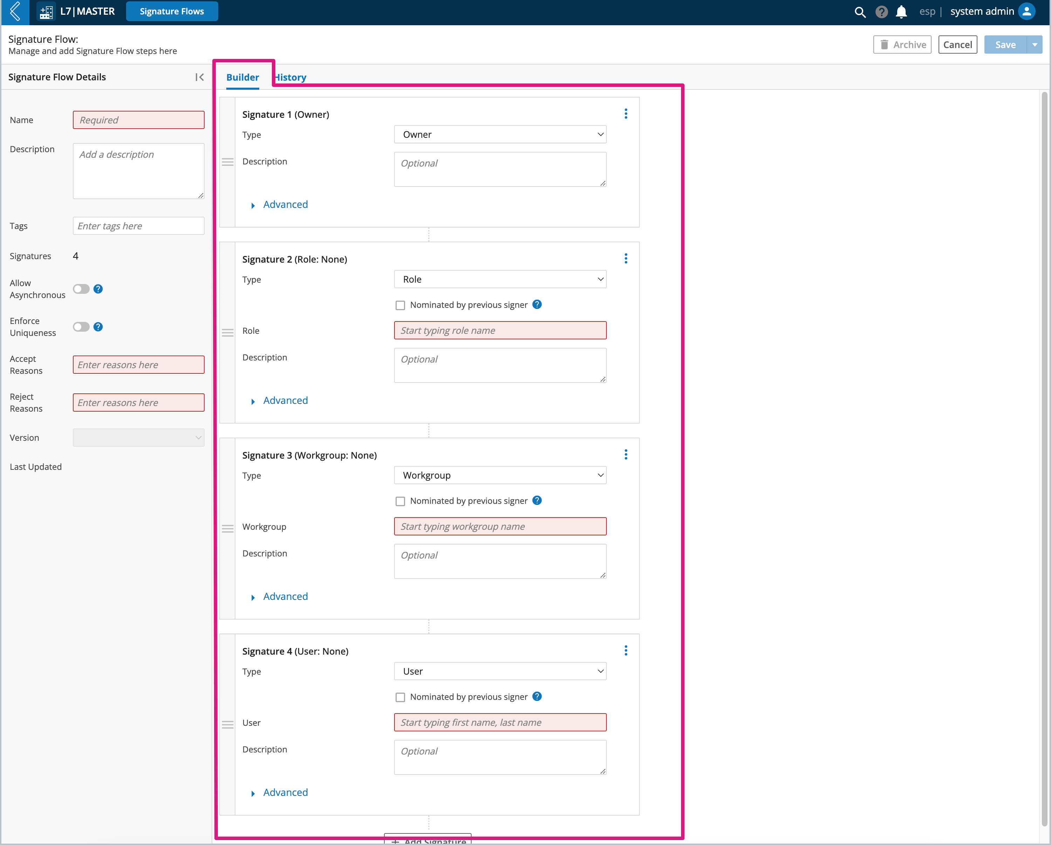Check Nominated by previous signer for Signature 2
This screenshot has width=1051, height=845.
click(400, 305)
